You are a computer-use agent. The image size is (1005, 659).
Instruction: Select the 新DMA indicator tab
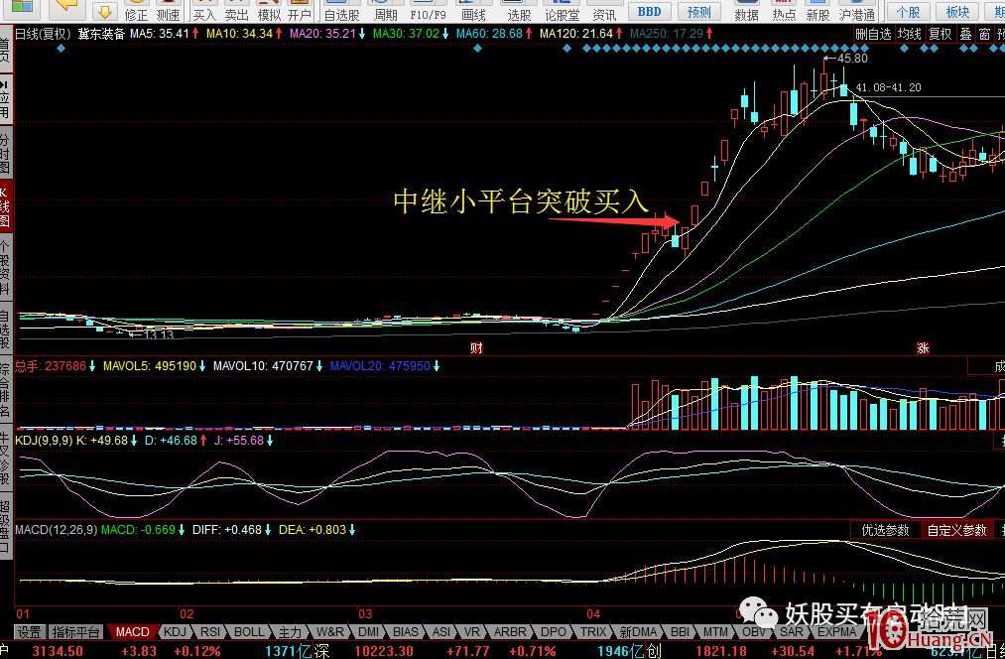[638, 632]
